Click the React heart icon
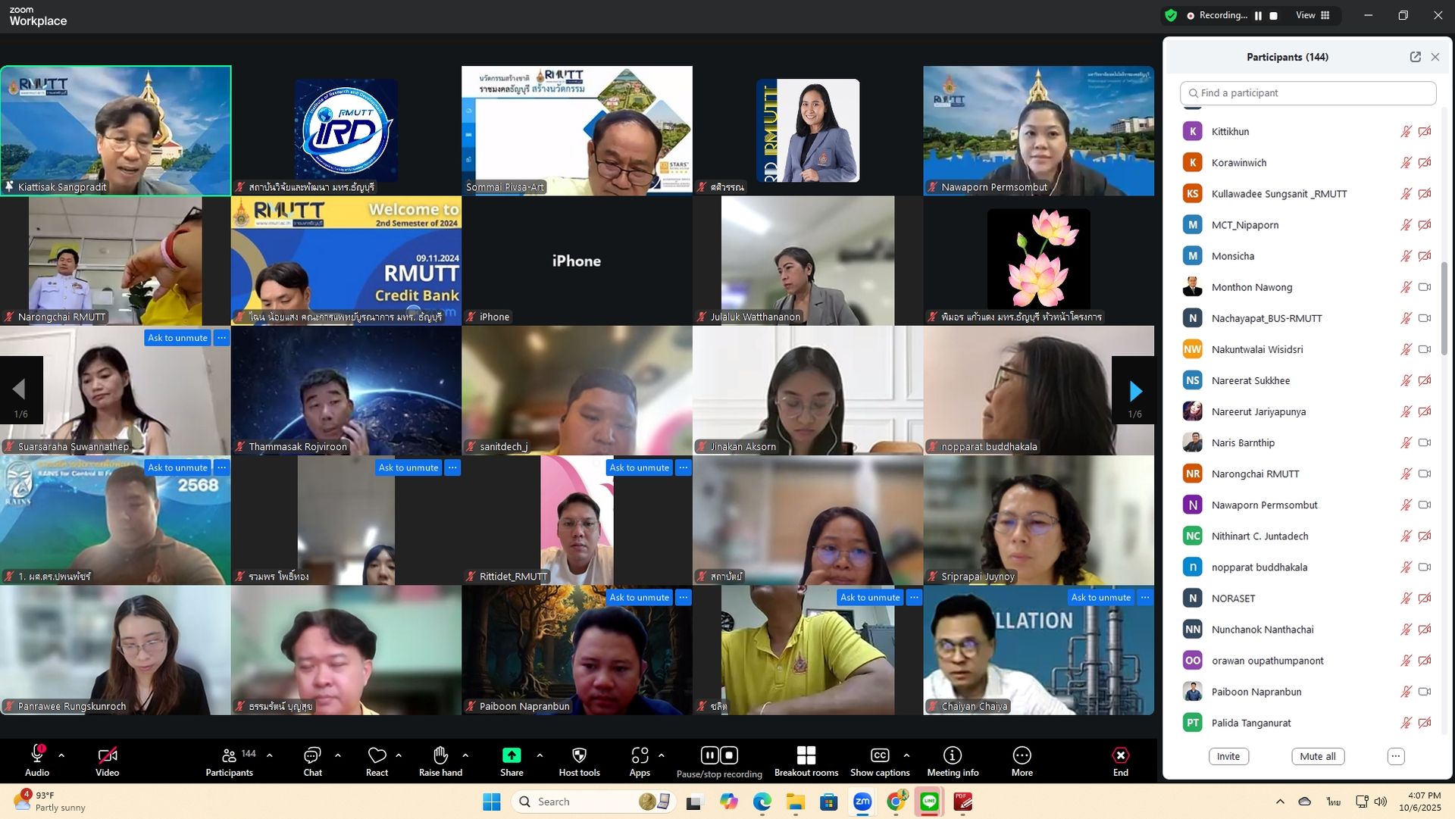The image size is (1455, 819). (x=377, y=755)
